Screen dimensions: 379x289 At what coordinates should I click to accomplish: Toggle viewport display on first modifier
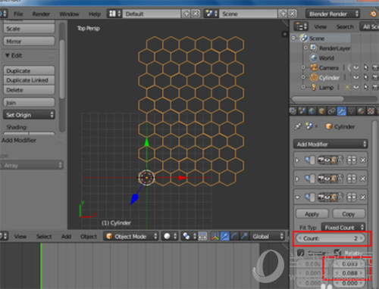[x=327, y=160]
